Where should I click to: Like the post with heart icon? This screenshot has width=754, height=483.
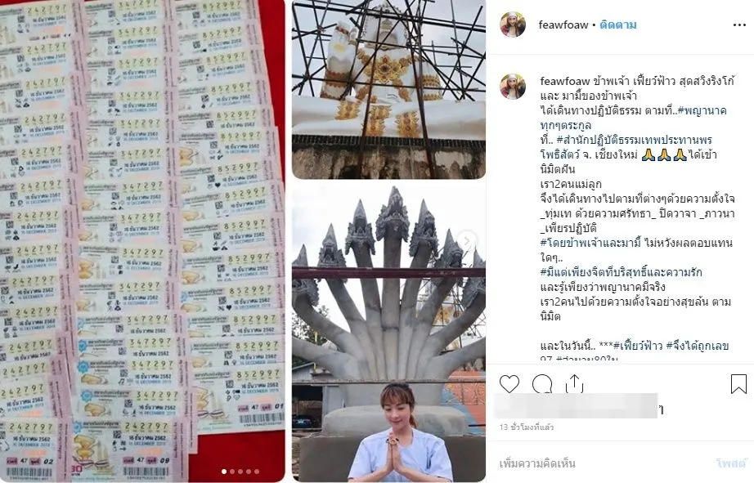pyautogui.click(x=509, y=383)
